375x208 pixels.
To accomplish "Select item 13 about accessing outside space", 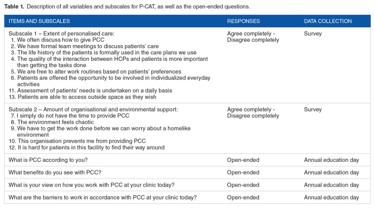I will coord(89,96).
